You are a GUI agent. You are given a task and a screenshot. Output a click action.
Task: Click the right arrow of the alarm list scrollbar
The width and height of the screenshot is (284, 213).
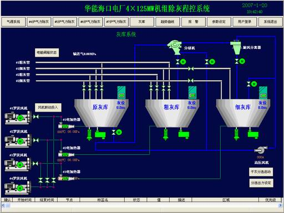coord(281,205)
